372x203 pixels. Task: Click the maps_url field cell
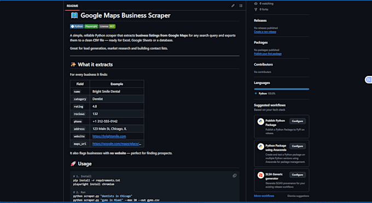(80, 144)
